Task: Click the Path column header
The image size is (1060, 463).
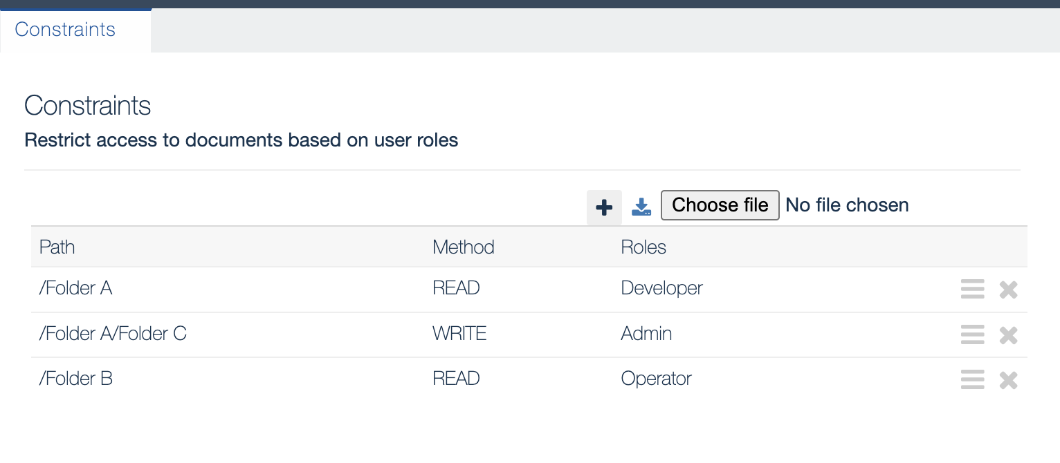Action: (x=57, y=247)
